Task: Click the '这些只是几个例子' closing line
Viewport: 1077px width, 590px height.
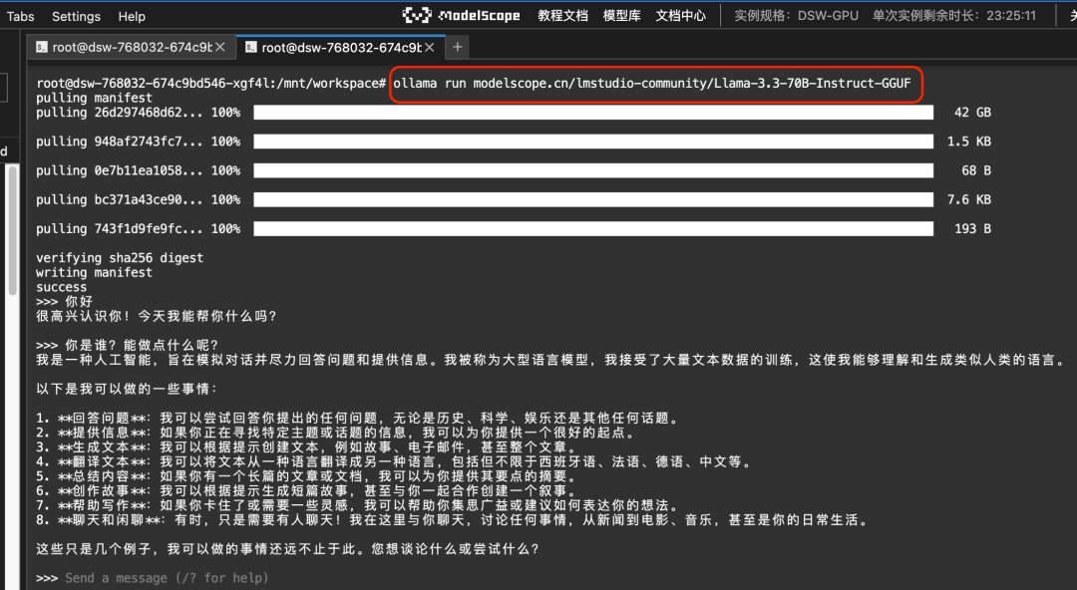Action: [x=288, y=549]
